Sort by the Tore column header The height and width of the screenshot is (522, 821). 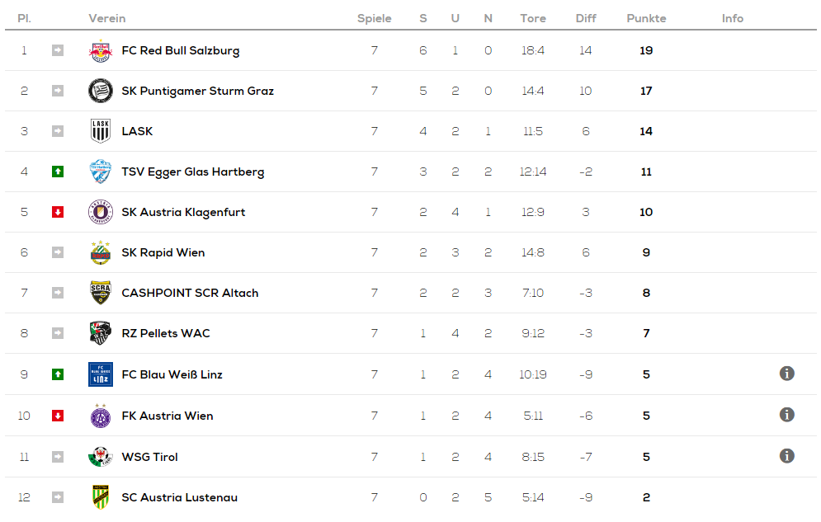[x=533, y=18]
